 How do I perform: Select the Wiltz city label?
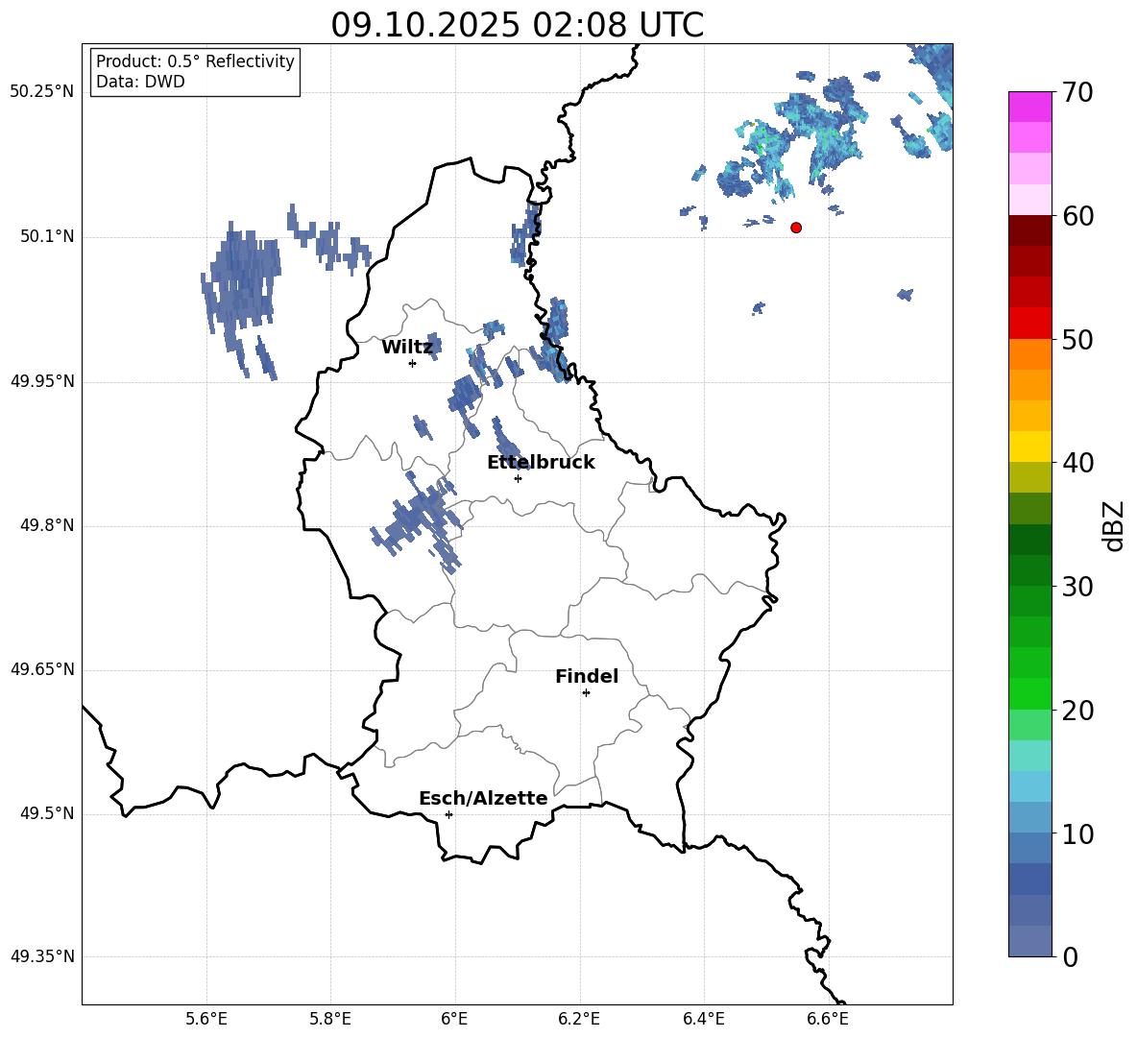[x=407, y=348]
